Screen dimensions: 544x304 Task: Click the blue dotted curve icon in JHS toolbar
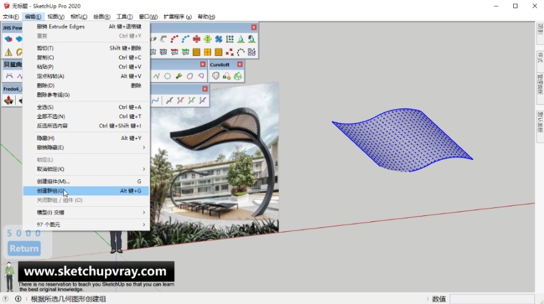pos(186,39)
